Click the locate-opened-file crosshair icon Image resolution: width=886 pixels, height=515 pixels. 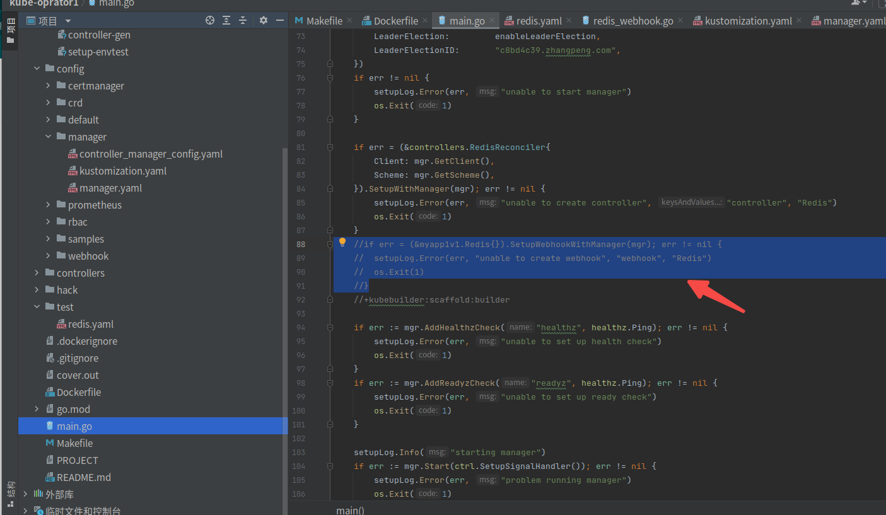click(210, 21)
